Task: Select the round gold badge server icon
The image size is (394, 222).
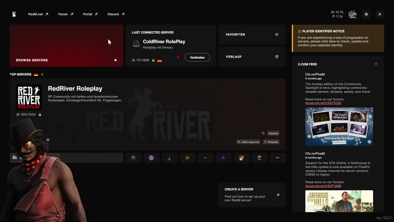Action: pyautogui.click(x=259, y=158)
